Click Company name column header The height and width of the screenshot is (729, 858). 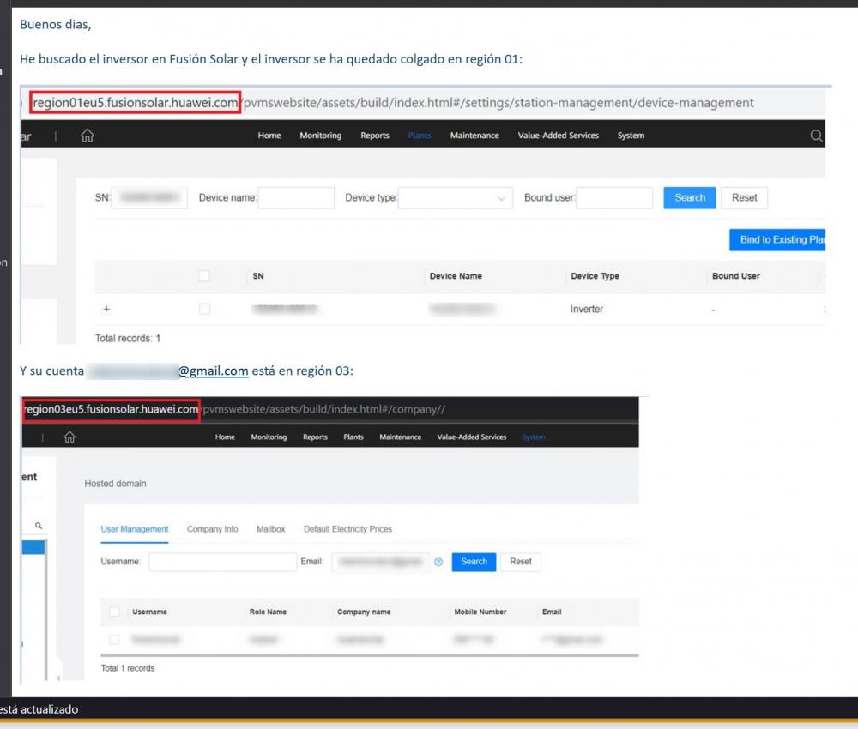364,612
